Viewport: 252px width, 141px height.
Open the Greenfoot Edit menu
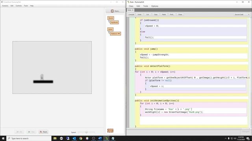(x=12, y=6)
